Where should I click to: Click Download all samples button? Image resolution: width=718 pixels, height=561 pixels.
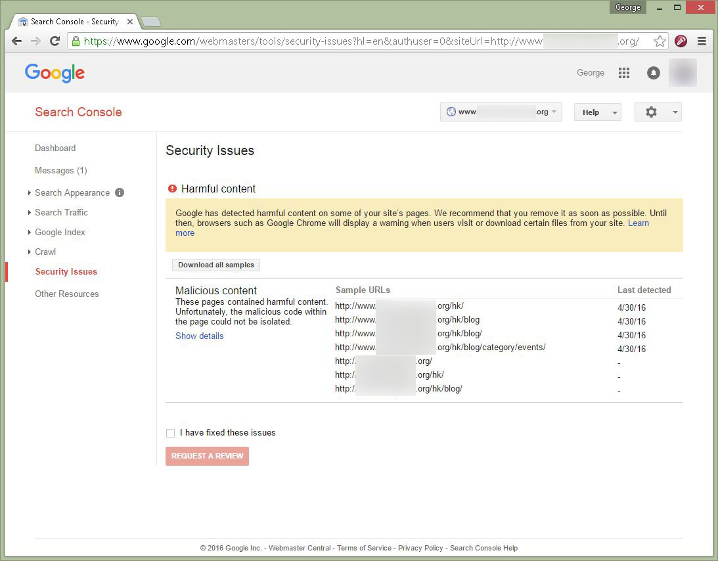click(x=216, y=265)
